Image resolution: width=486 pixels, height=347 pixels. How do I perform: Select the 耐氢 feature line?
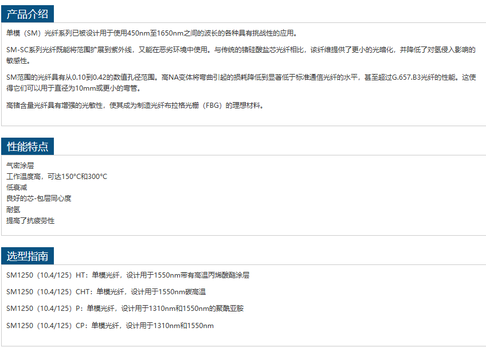[x=13, y=209]
